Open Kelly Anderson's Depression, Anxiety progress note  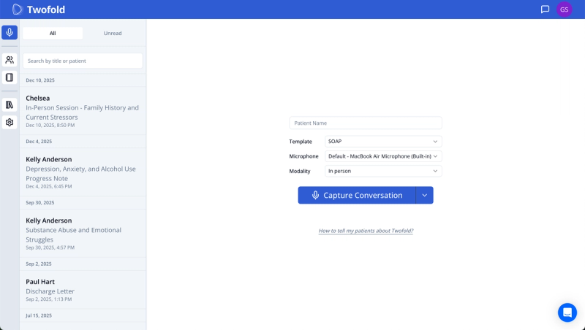click(x=83, y=172)
